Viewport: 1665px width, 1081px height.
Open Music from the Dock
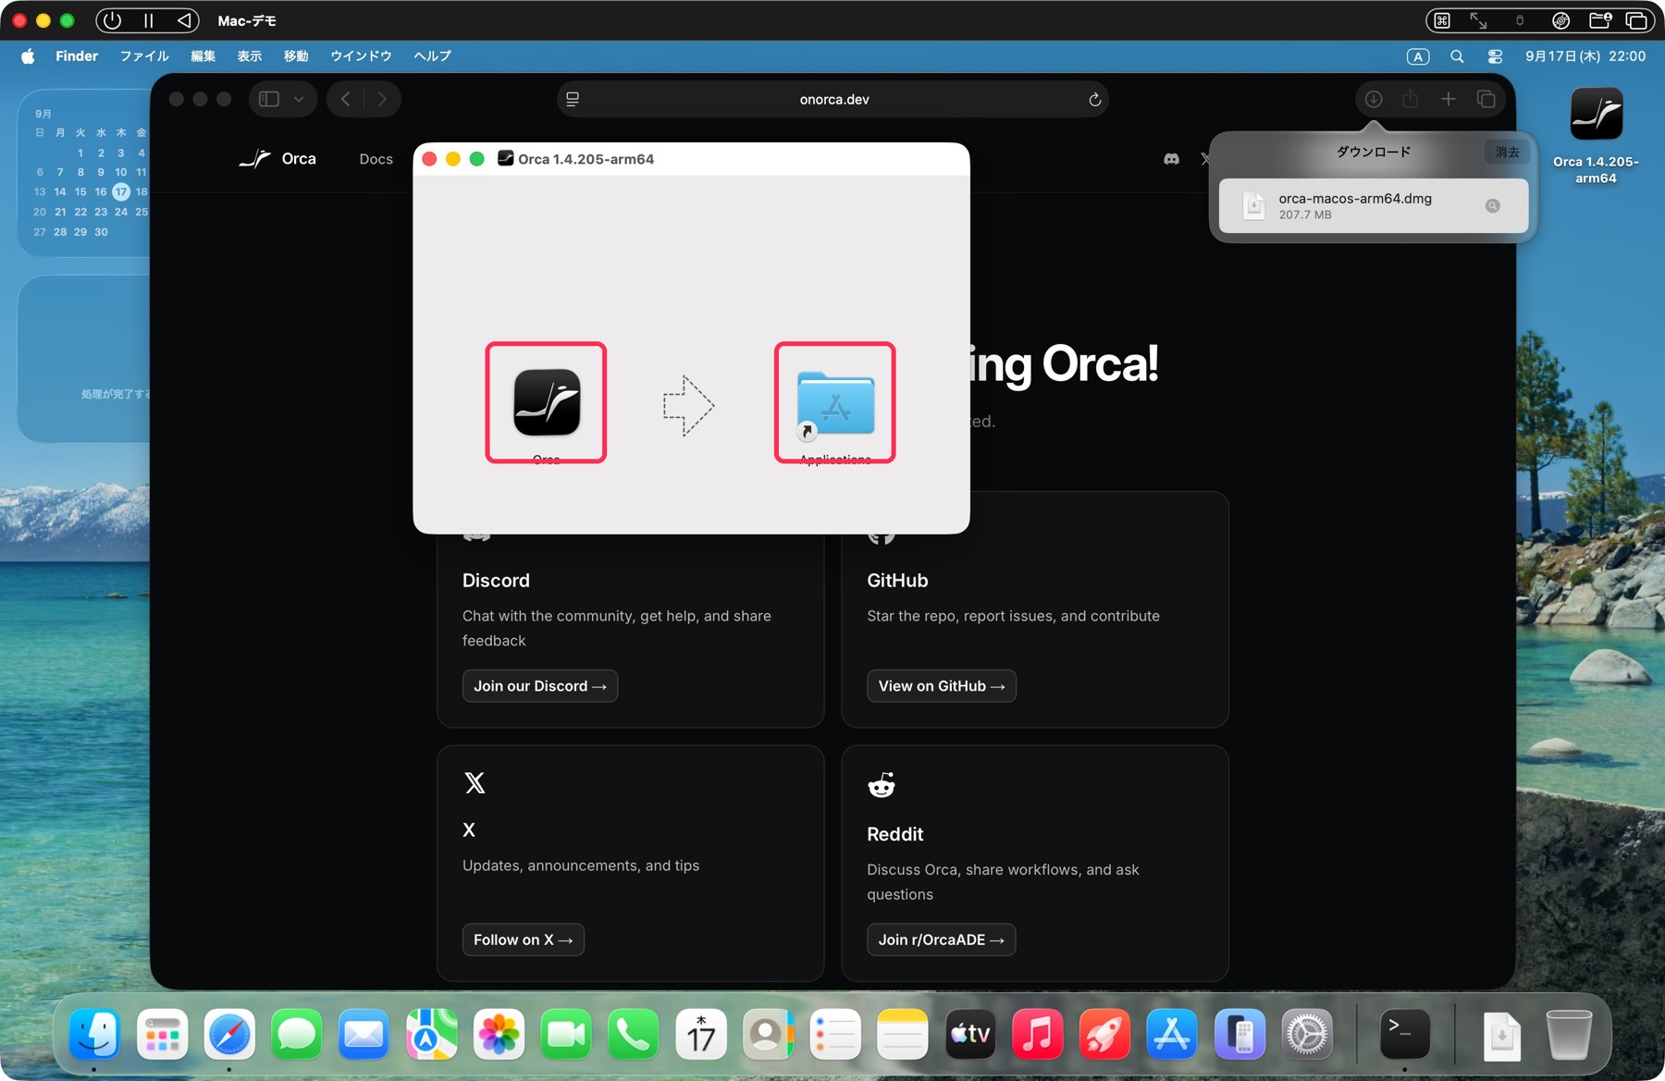pos(1038,1034)
